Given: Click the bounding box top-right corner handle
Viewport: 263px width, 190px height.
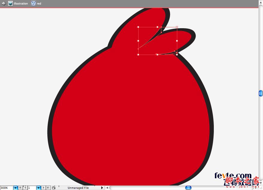Looking at the screenshot, I should (177, 27).
